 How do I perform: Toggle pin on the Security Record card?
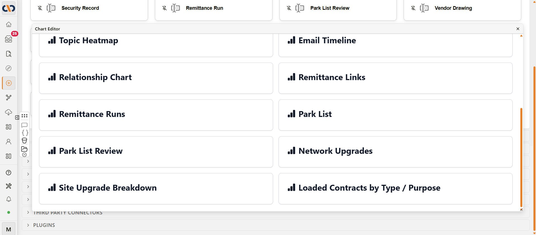(40, 8)
